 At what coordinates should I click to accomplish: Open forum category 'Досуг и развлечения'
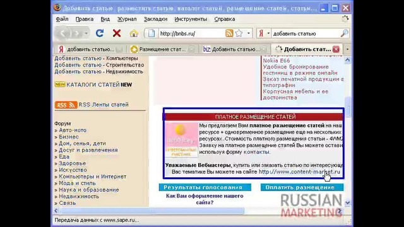[x=88, y=150]
